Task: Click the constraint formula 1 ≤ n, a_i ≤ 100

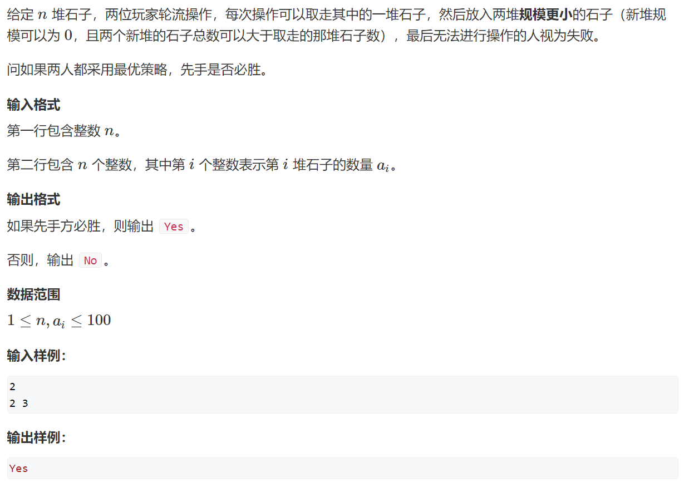Action: click(59, 321)
